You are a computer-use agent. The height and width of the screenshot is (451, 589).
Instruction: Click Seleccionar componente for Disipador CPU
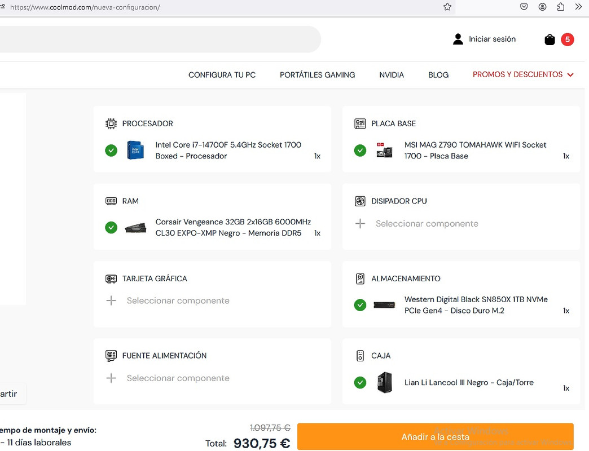tap(427, 224)
